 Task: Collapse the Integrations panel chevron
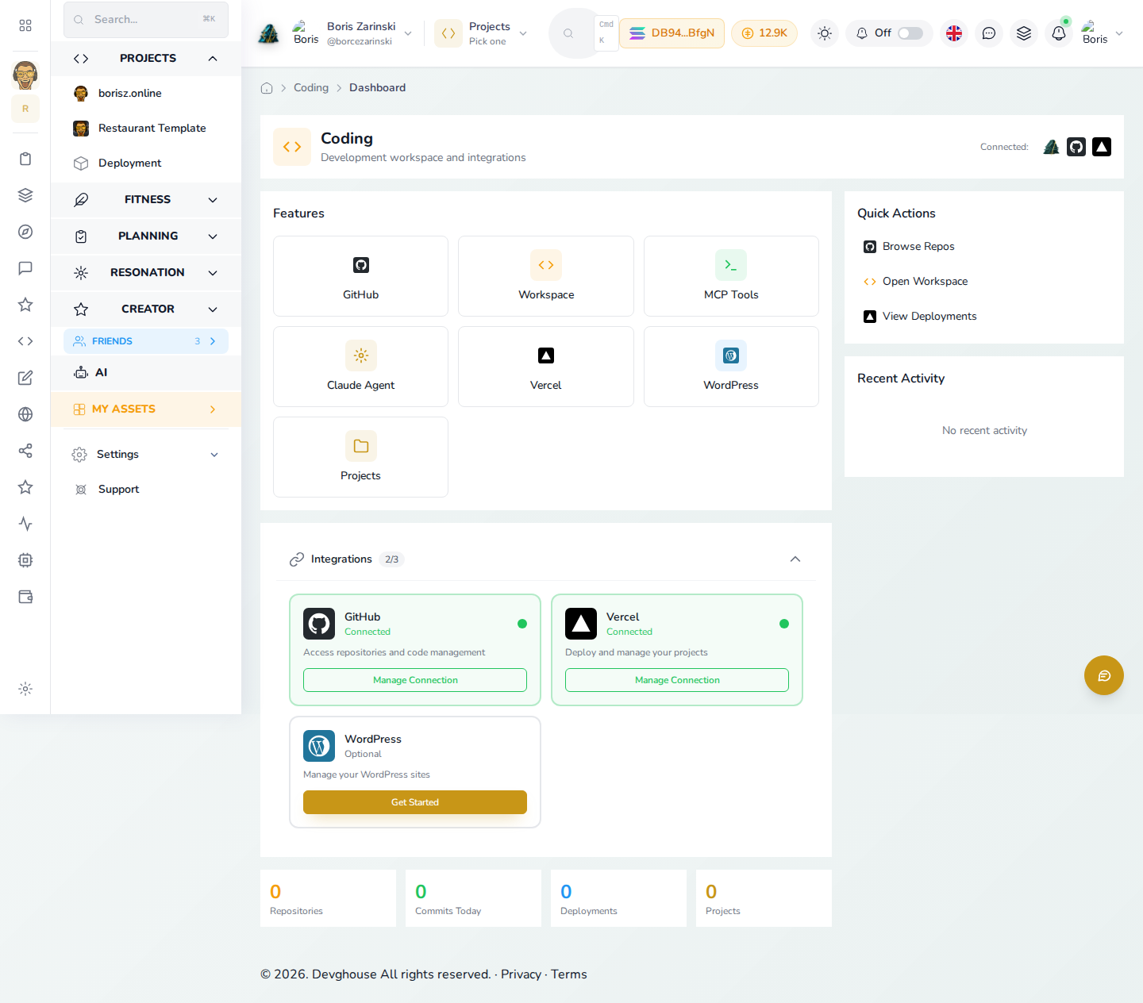(x=795, y=559)
